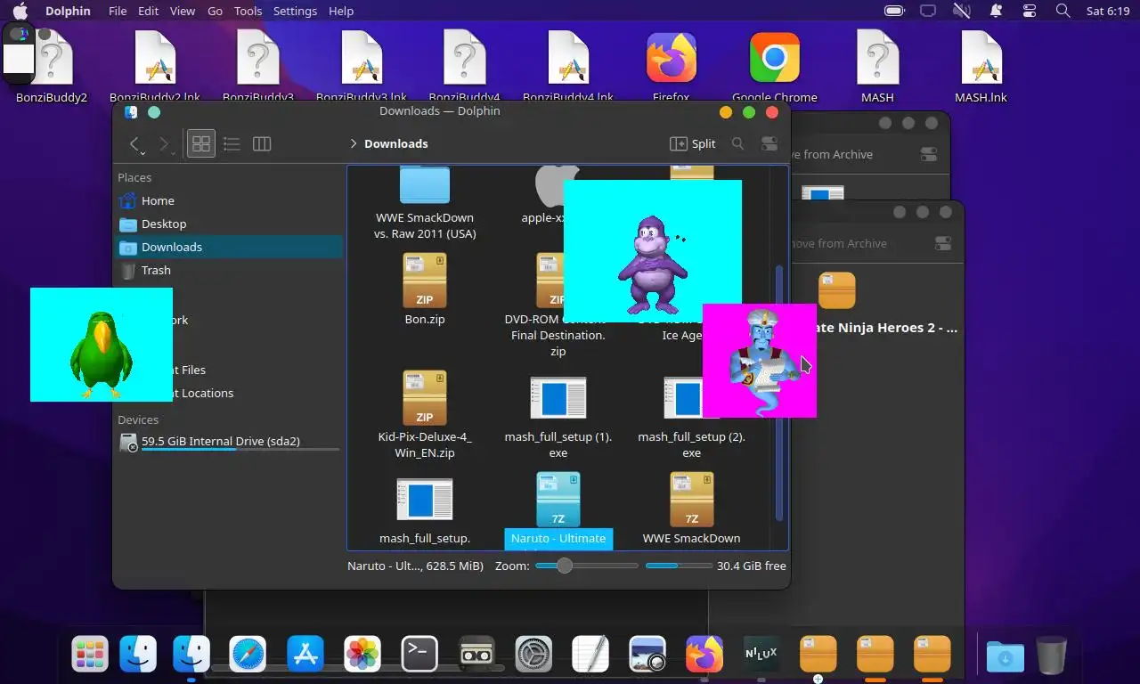Screen dimensions: 1140x684
Task: Click the Spotlight search icon in menu bar
Action: 1063,11
